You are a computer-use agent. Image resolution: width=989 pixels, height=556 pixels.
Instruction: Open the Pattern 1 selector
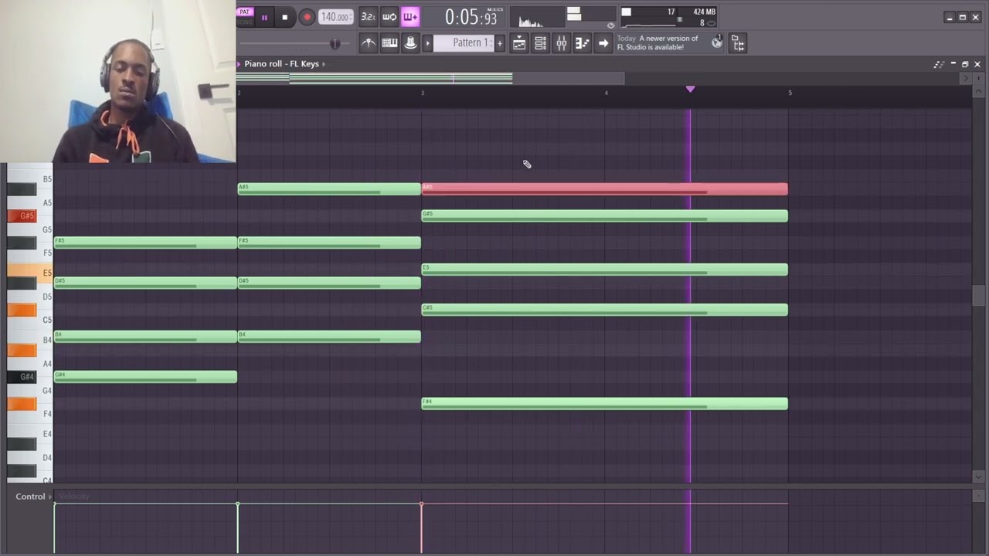(464, 43)
